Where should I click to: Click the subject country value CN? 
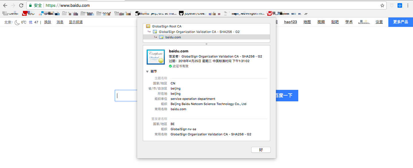point(173,83)
